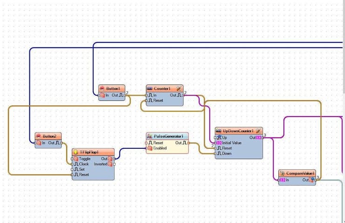Click the Clock pin of TFlipFlop1
The width and height of the screenshot is (345, 223).
72,164
